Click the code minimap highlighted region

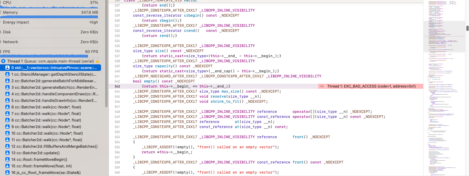[x=444, y=36]
